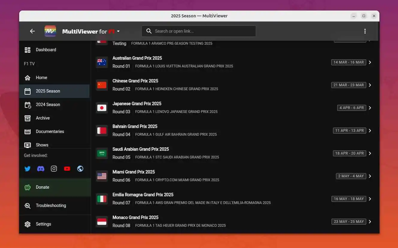Expand the Australian Grand Prix chevron

click(370, 62)
